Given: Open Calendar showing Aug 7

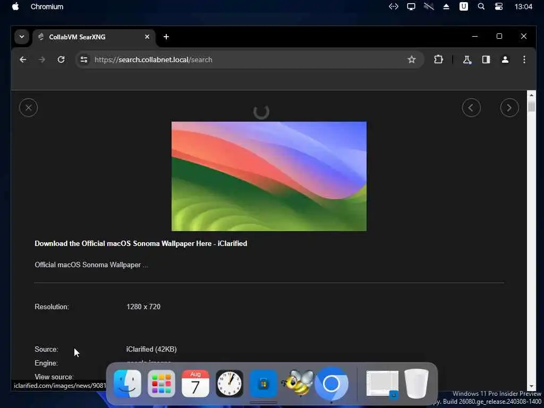Looking at the screenshot, I should coord(195,384).
